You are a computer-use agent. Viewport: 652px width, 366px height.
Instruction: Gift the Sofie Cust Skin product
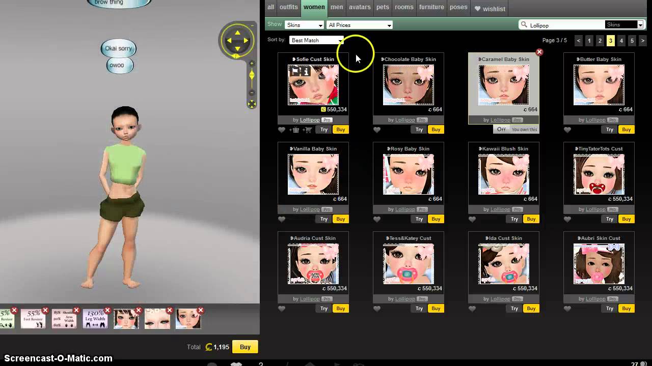click(294, 130)
